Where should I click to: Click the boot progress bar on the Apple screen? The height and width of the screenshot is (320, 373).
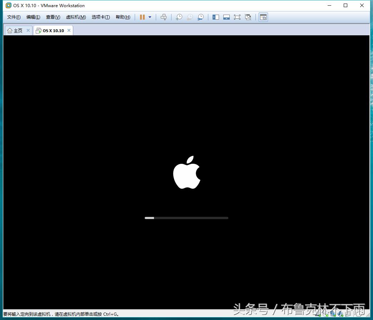(x=186, y=218)
